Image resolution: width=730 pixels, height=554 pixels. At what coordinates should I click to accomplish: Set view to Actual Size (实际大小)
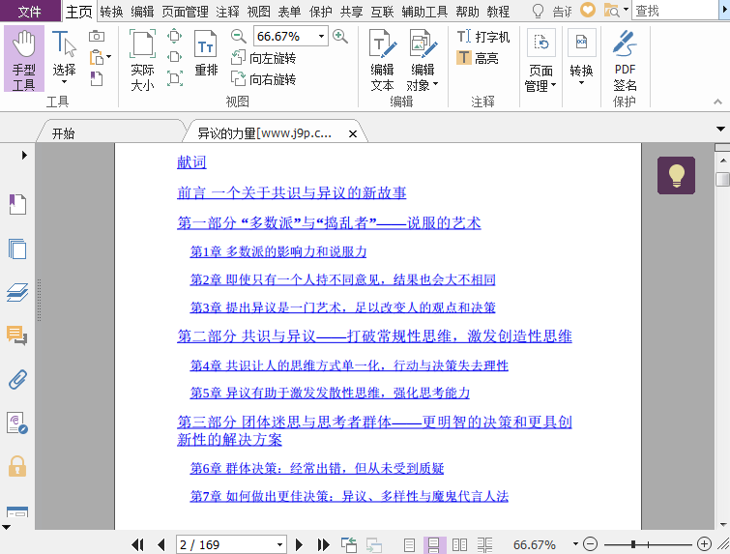[142, 60]
